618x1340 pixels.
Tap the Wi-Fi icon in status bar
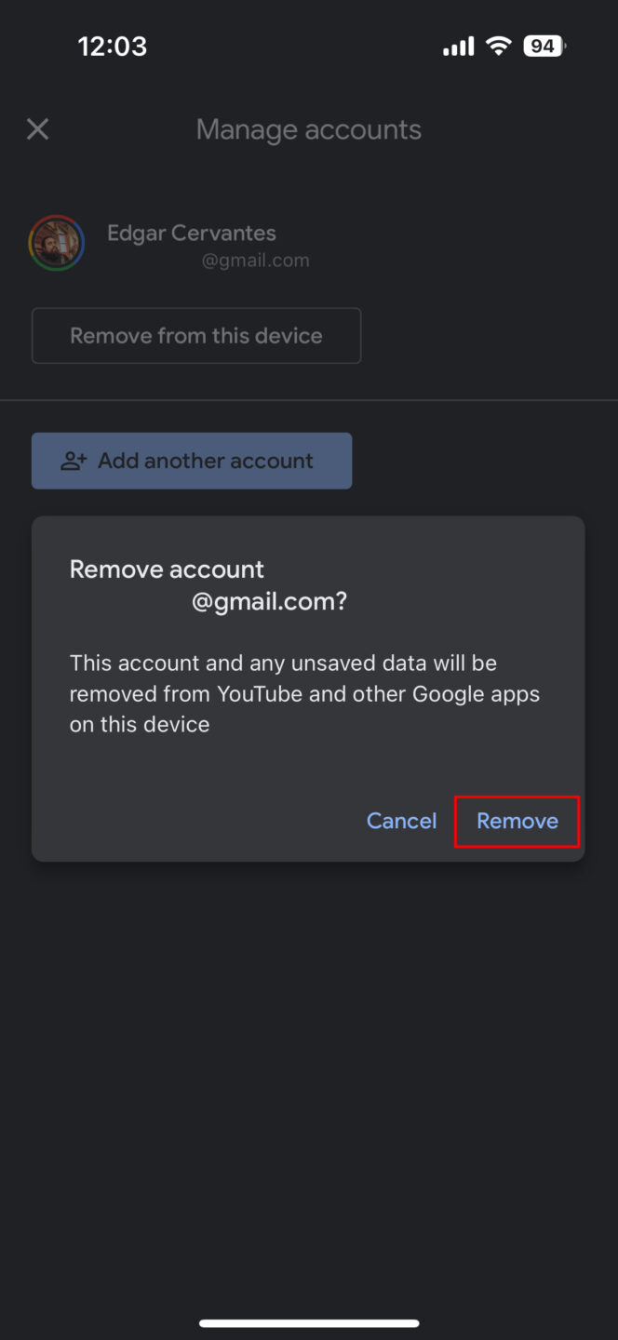tap(499, 45)
